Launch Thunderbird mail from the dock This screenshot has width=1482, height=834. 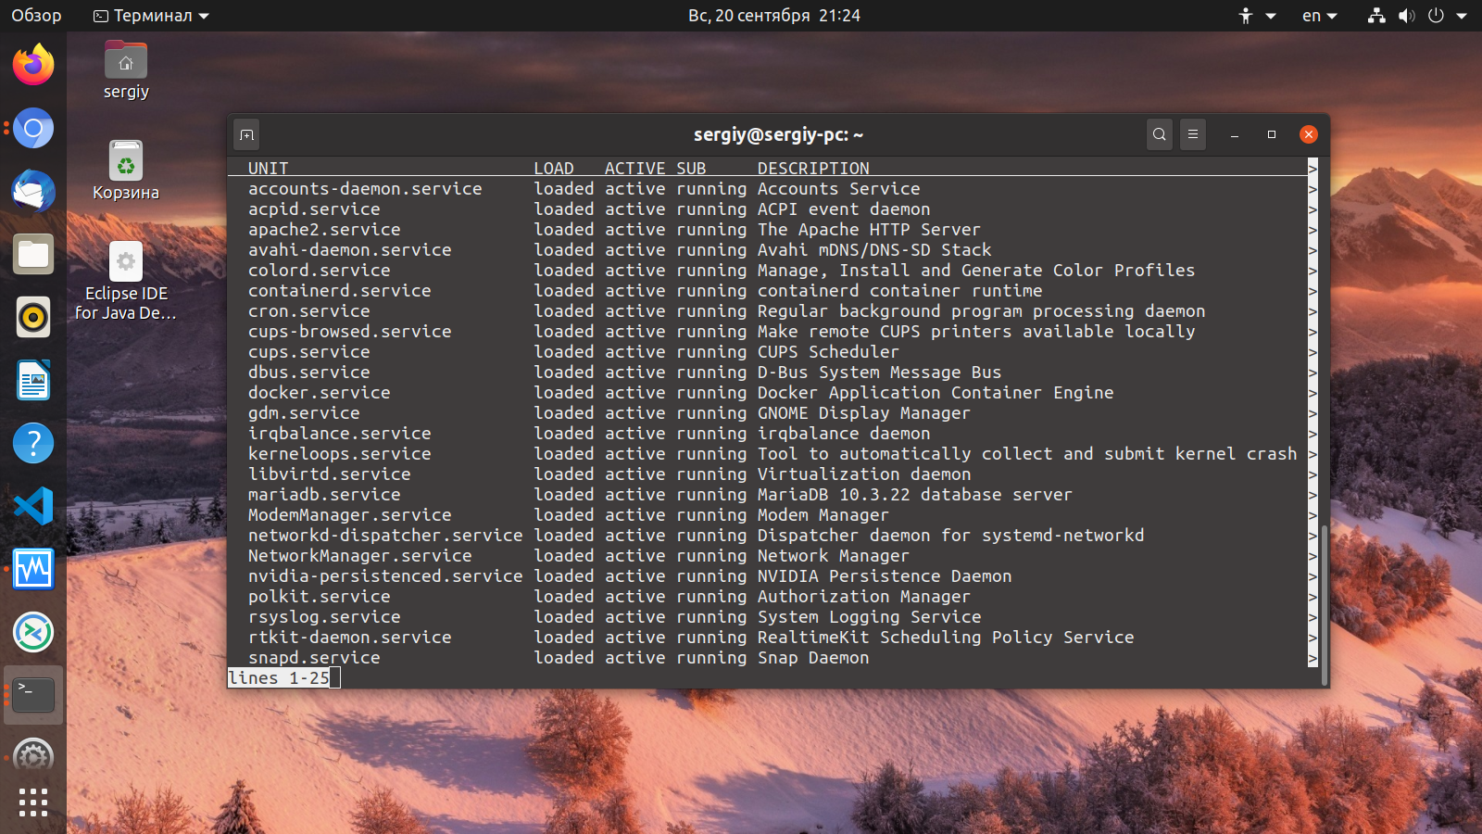33,191
